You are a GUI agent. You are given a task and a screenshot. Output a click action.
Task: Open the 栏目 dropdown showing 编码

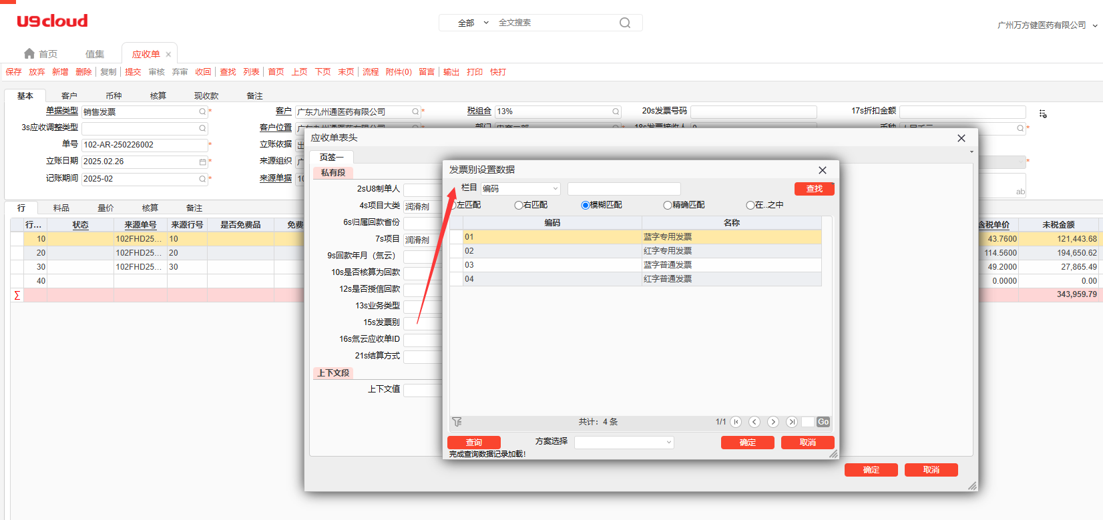[520, 189]
